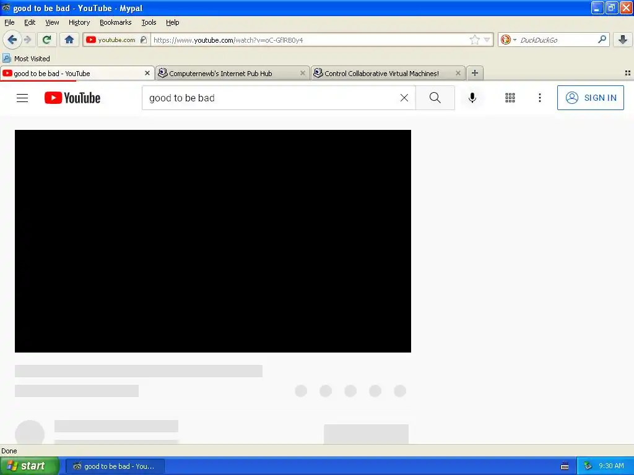The image size is (634, 475).
Task: Click the on-screen keyboard tray icon
Action: click(565, 466)
